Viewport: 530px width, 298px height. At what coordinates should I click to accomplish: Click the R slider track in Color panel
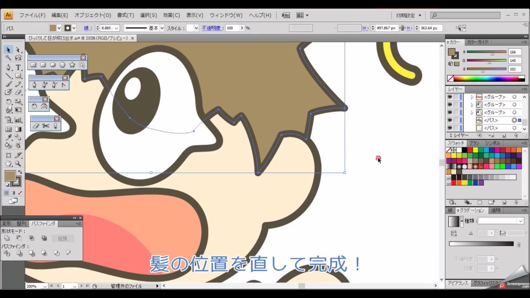click(x=487, y=52)
